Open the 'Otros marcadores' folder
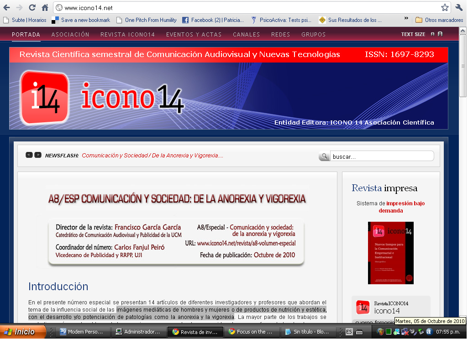The width and height of the screenshot is (468, 339). (x=439, y=20)
